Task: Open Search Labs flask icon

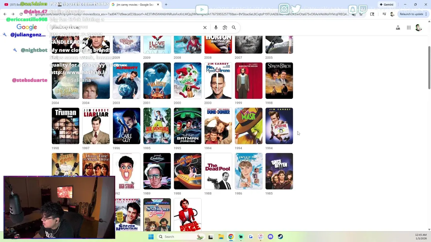Action: (x=398, y=28)
